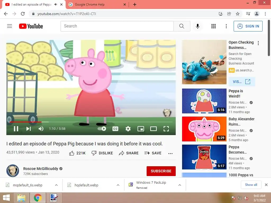This screenshot has width=271, height=203.
Task: Focus the YouTube search box
Action: [117, 26]
